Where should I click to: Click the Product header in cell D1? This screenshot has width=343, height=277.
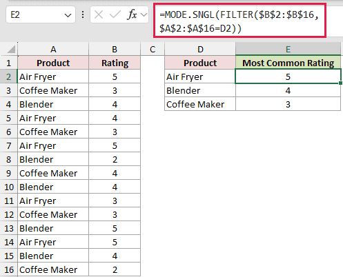(x=200, y=63)
